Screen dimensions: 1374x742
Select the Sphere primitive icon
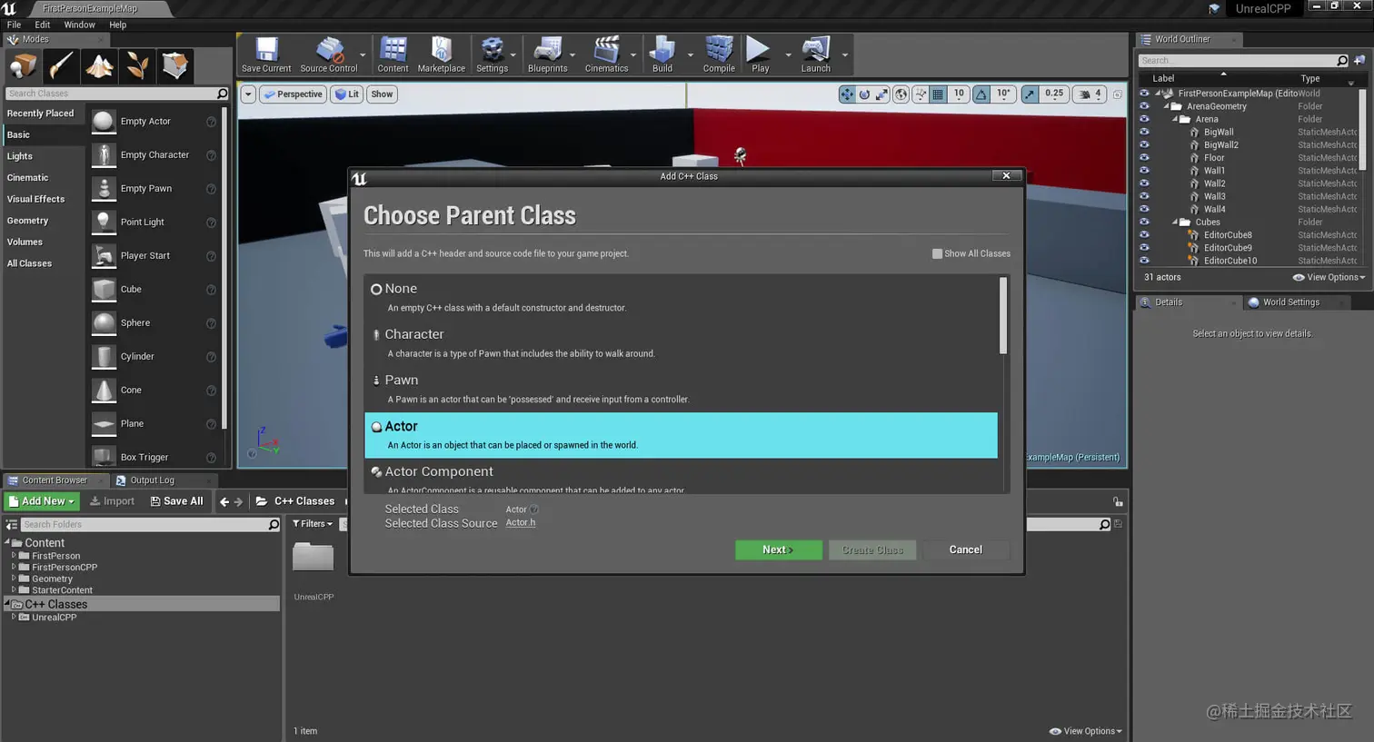(104, 322)
